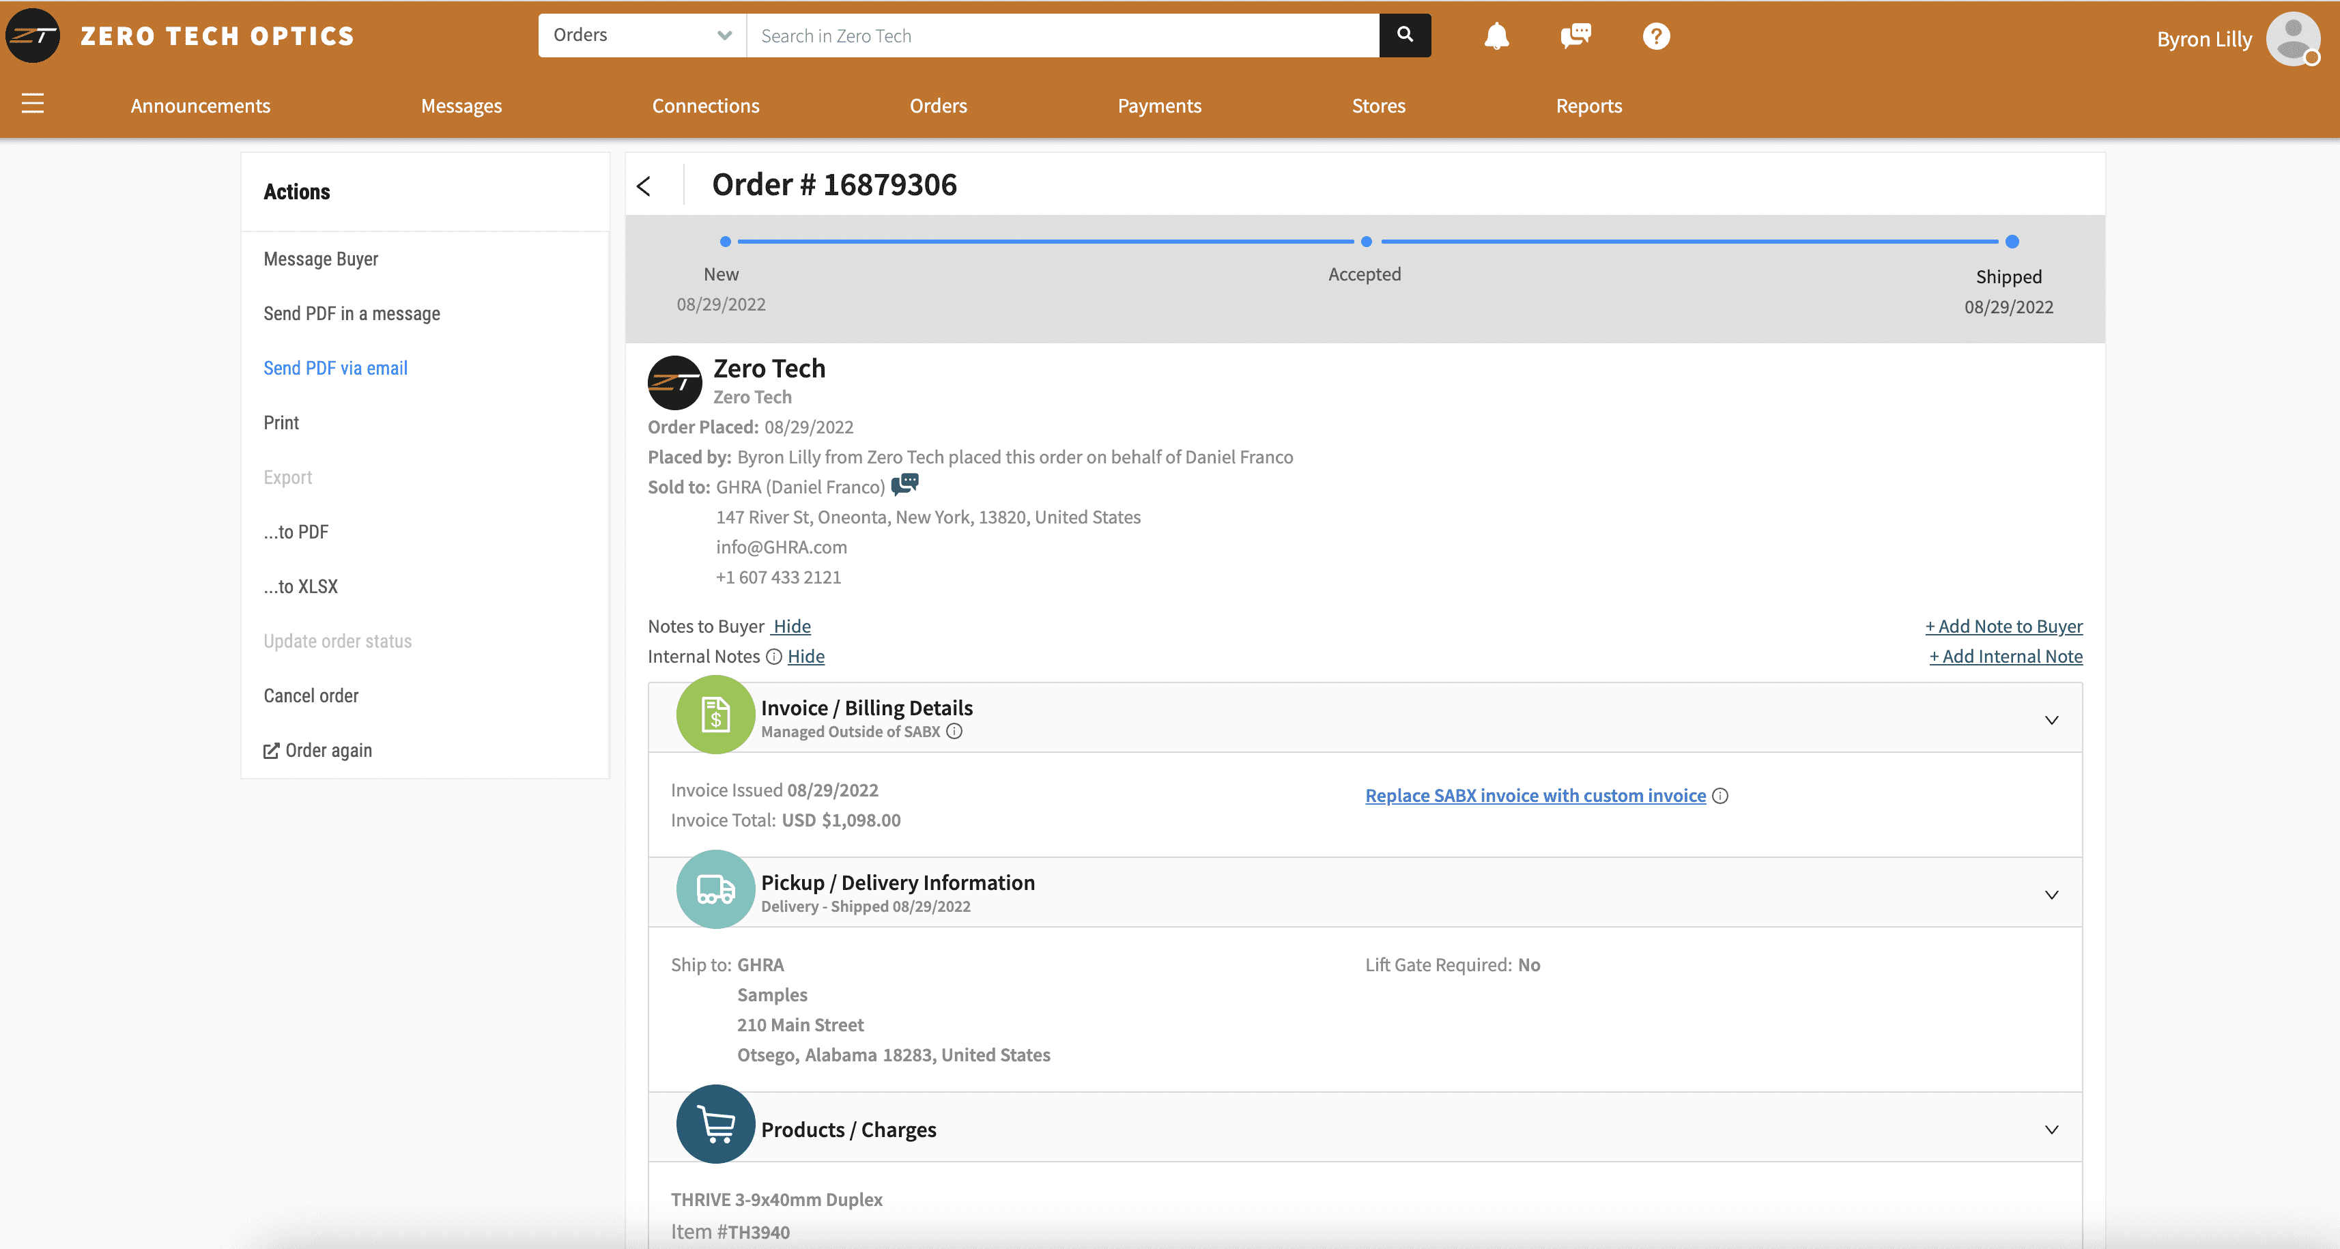Click the Order again external link icon
2340x1249 pixels.
(x=272, y=750)
